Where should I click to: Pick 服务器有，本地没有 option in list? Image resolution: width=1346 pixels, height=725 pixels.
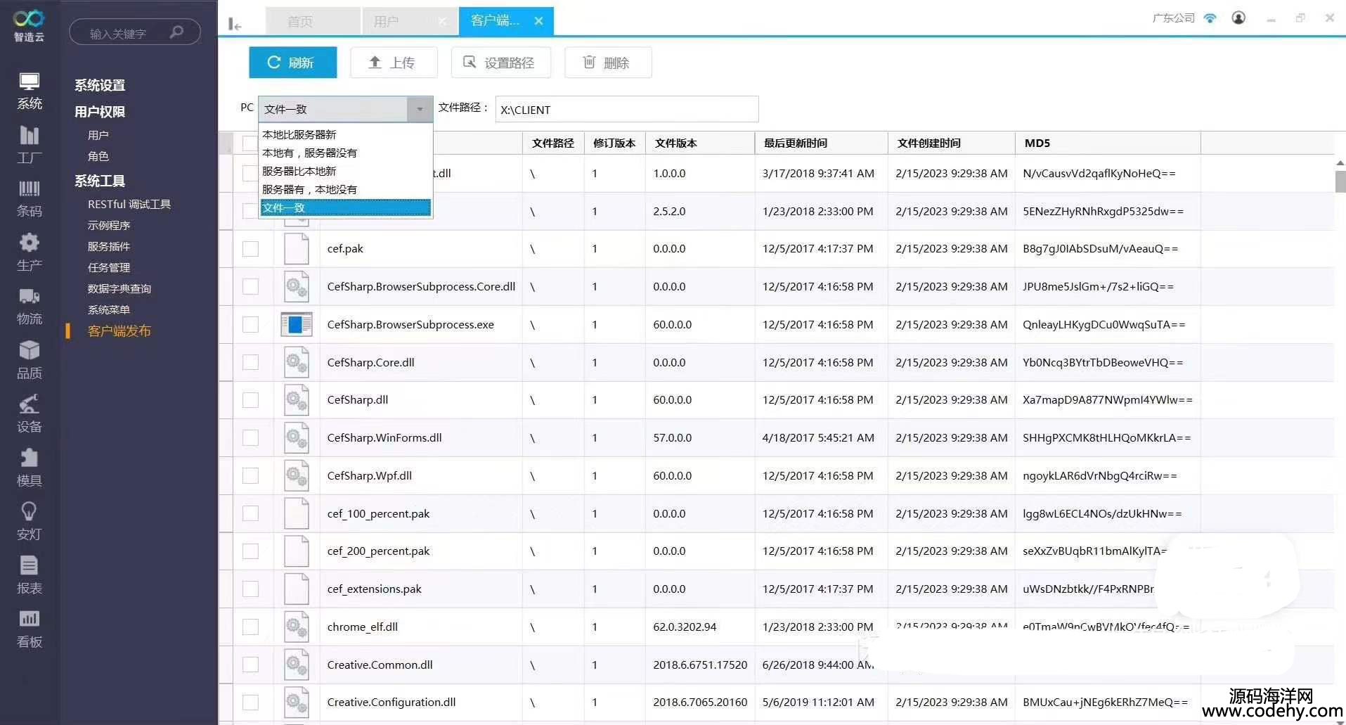309,189
